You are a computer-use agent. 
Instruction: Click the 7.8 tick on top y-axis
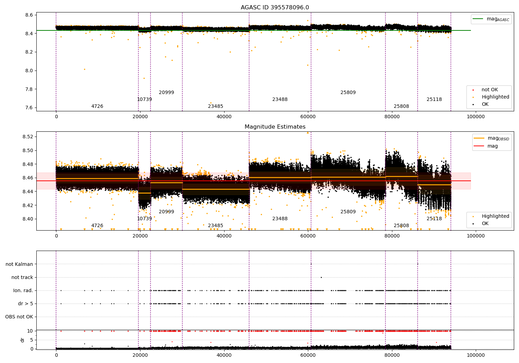click(29, 89)
